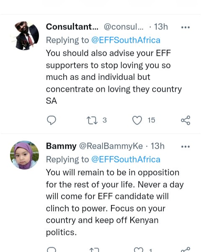
Task: Like Consultant's tweet with 15 likes
Action: tap(137, 120)
